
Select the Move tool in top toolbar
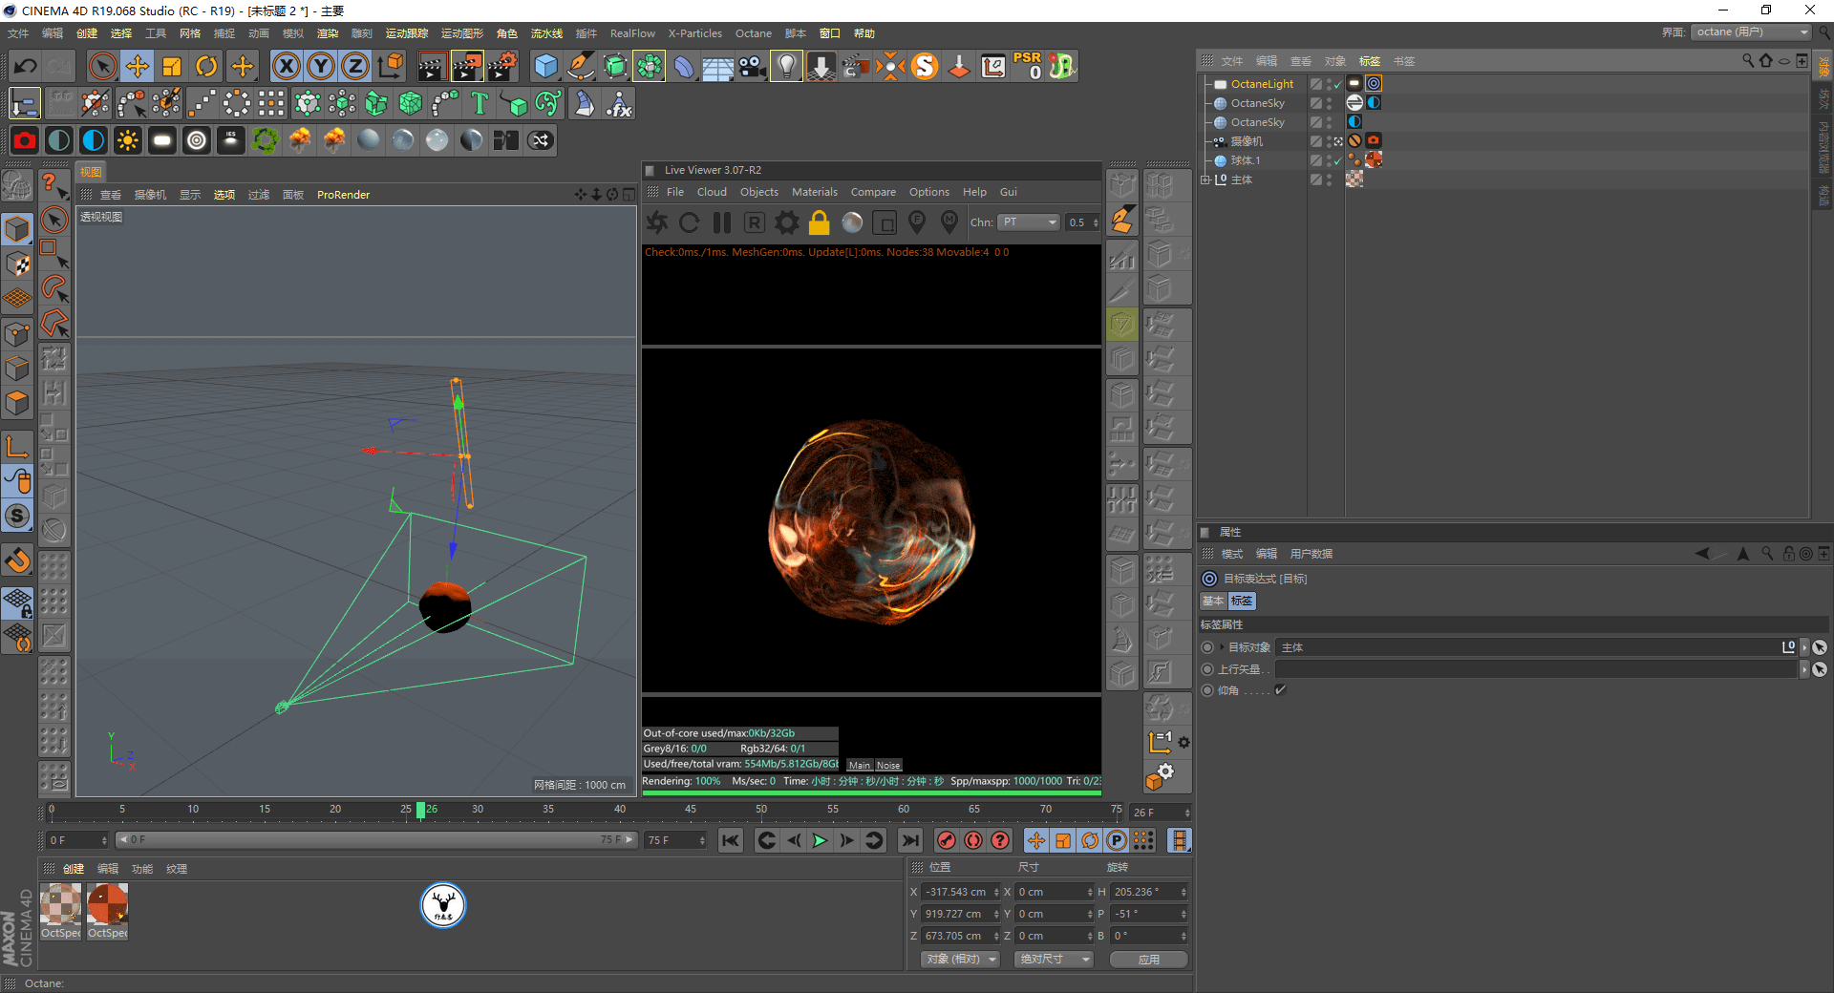click(138, 66)
